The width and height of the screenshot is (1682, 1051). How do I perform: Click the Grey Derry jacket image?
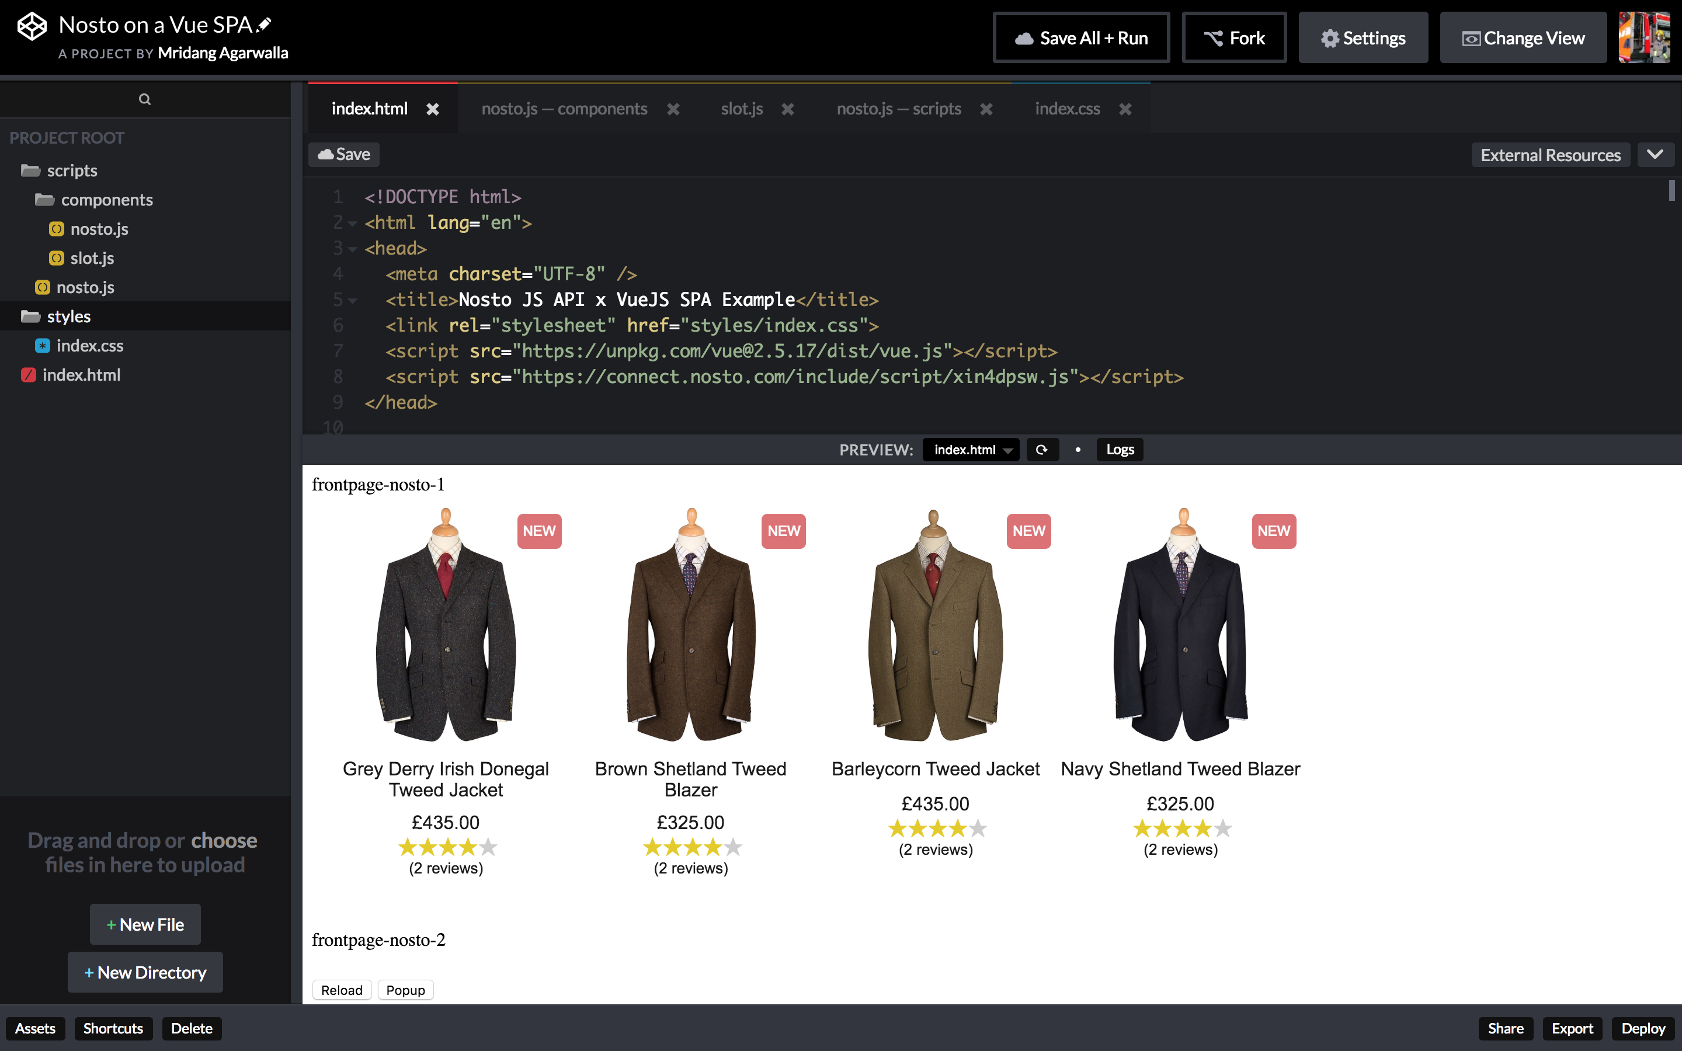click(x=446, y=625)
